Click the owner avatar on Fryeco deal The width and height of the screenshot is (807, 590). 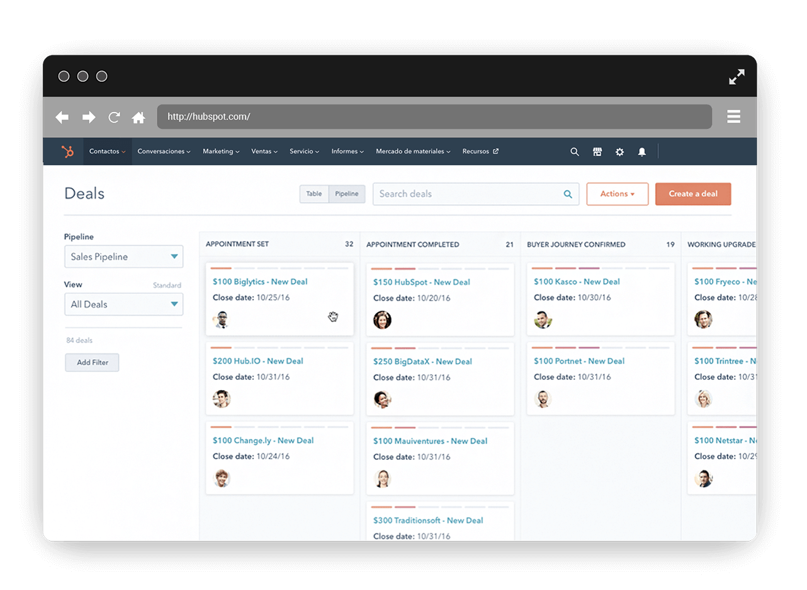pos(703,320)
